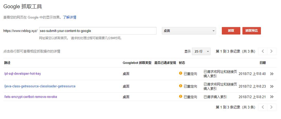This screenshot has height=119, width=281.
Task: Open the 桌面 Googlebot type dropdown
Action: (189, 31)
